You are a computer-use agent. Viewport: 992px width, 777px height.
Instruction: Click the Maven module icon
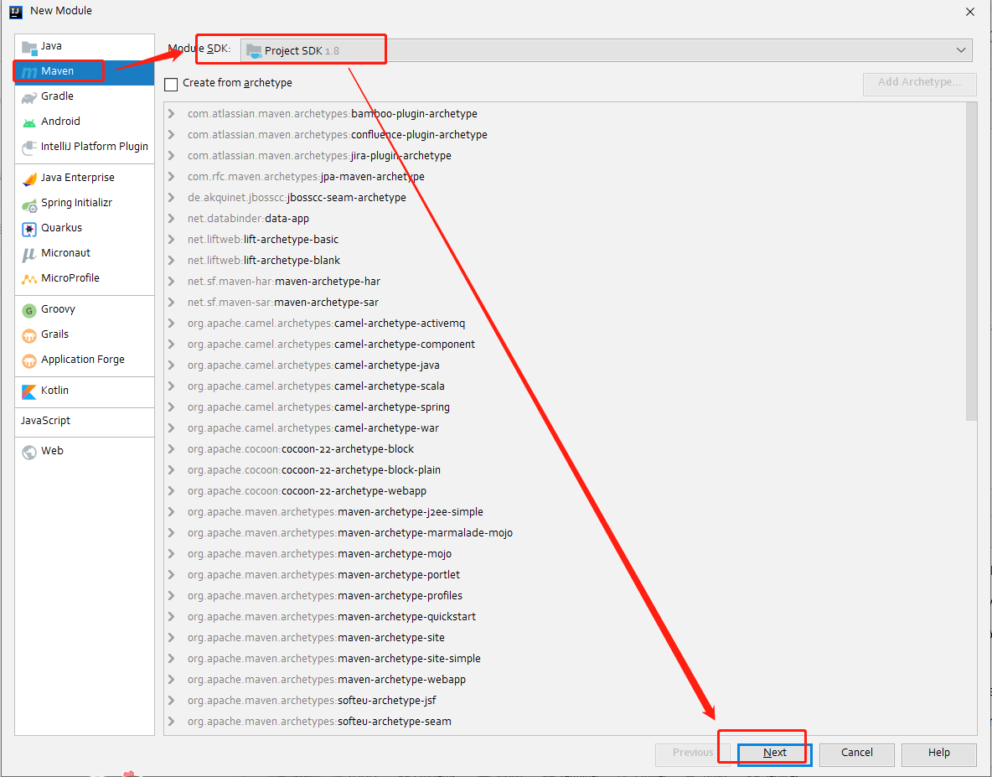29,72
